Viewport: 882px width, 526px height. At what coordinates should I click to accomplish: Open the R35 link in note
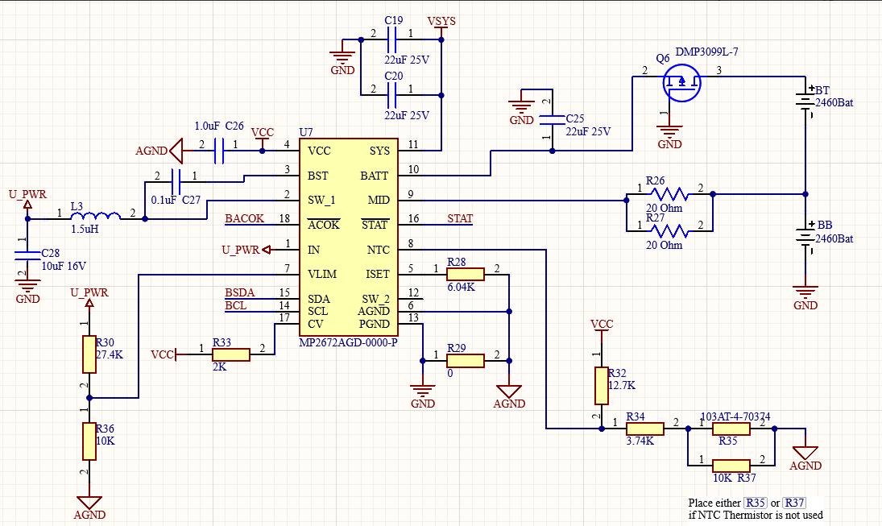tap(756, 503)
